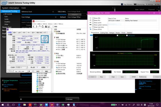Enable Stress CPU checkbox
Image resolution: width=161 pixels, height=107 pixels.
click(x=93, y=18)
